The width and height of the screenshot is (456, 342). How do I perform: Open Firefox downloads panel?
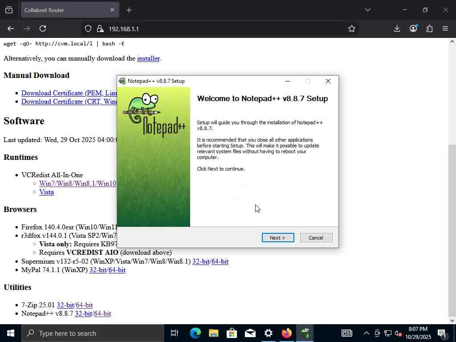coord(397,28)
